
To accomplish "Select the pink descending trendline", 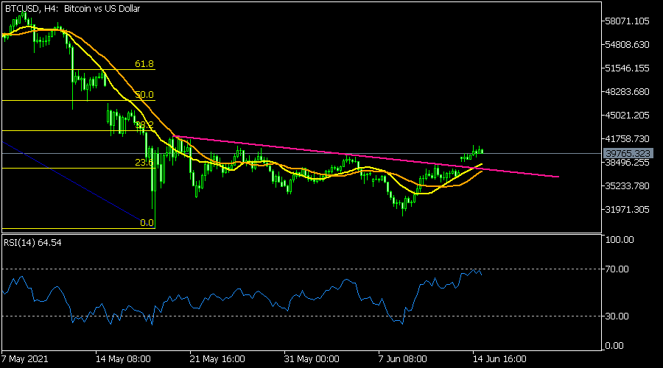I will pyautogui.click(x=366, y=156).
